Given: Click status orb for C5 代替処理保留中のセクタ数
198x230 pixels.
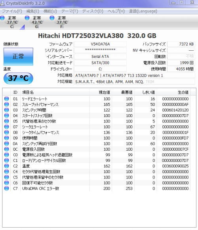Looking at the screenshot, I should (7, 177).
